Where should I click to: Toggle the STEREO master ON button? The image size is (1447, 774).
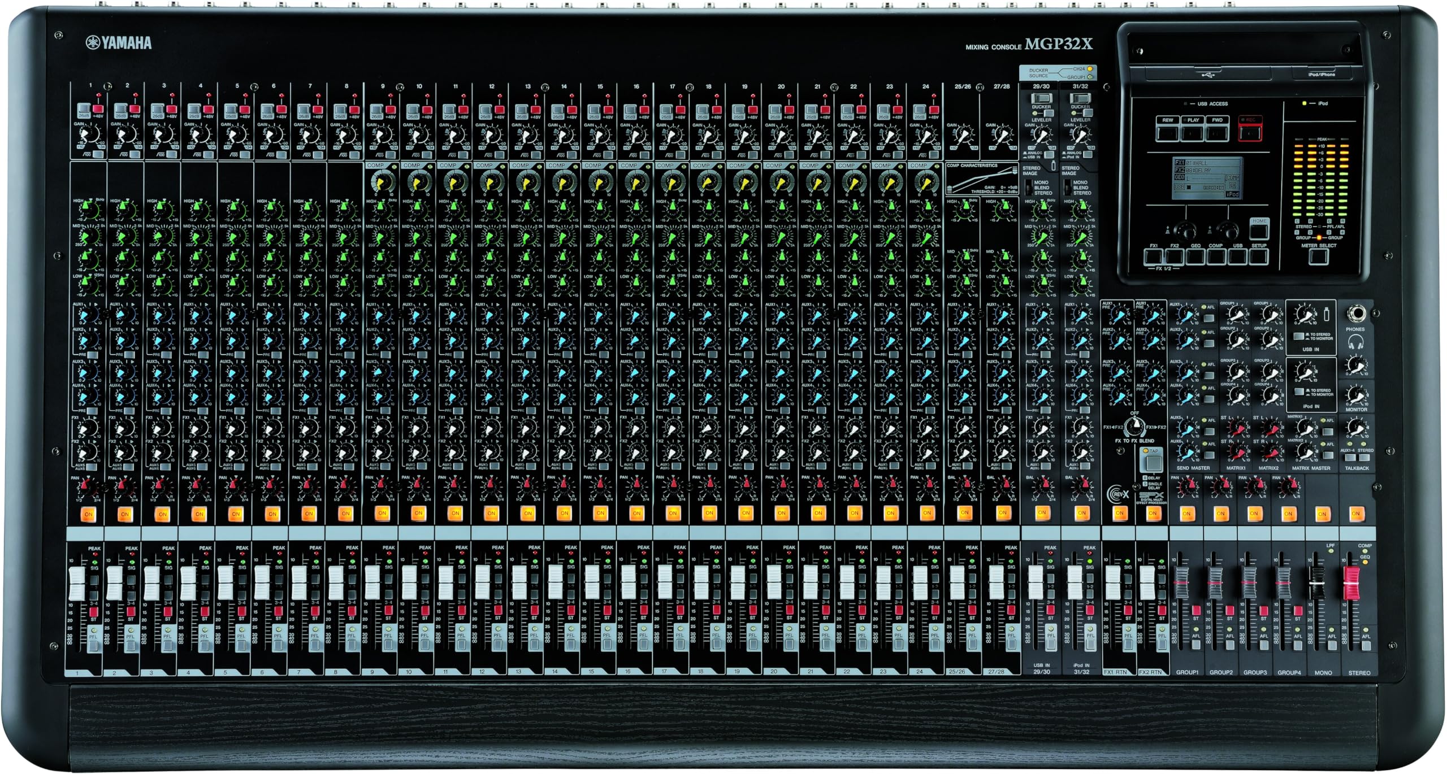(x=1355, y=514)
